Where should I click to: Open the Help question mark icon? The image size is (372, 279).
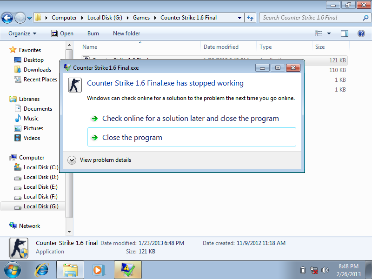(361, 33)
